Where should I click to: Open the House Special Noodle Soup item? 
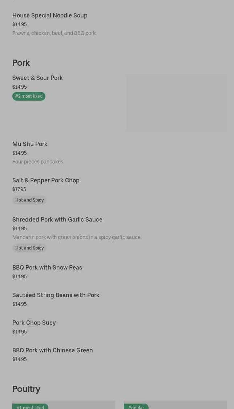50,15
